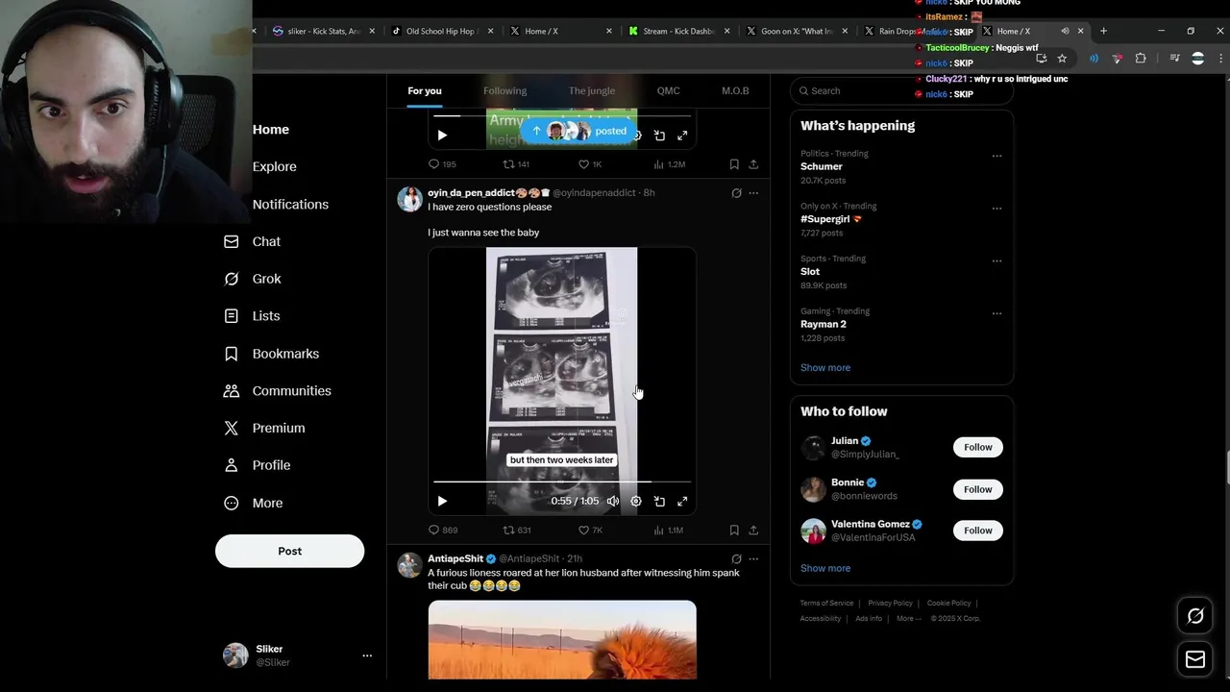Image resolution: width=1230 pixels, height=692 pixels.
Task: Switch to the For you tab
Action: click(x=425, y=90)
